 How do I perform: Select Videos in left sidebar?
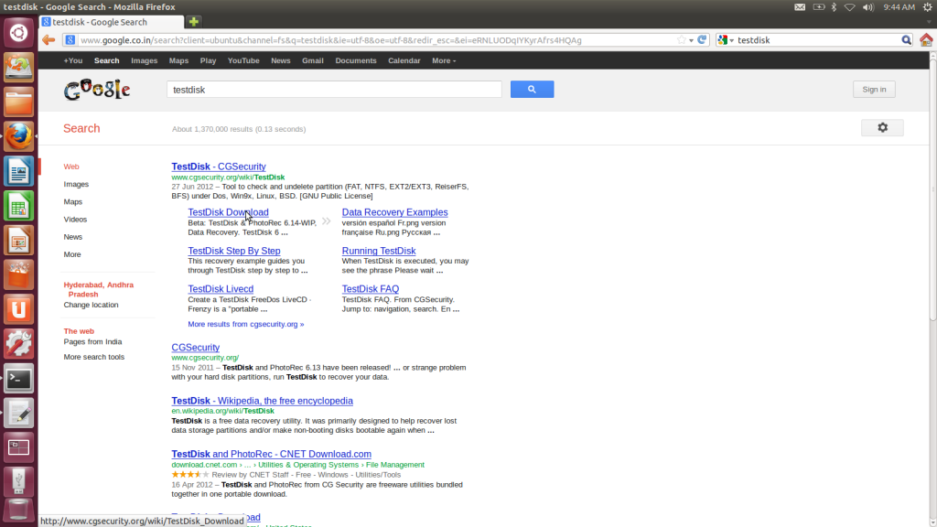click(x=75, y=220)
